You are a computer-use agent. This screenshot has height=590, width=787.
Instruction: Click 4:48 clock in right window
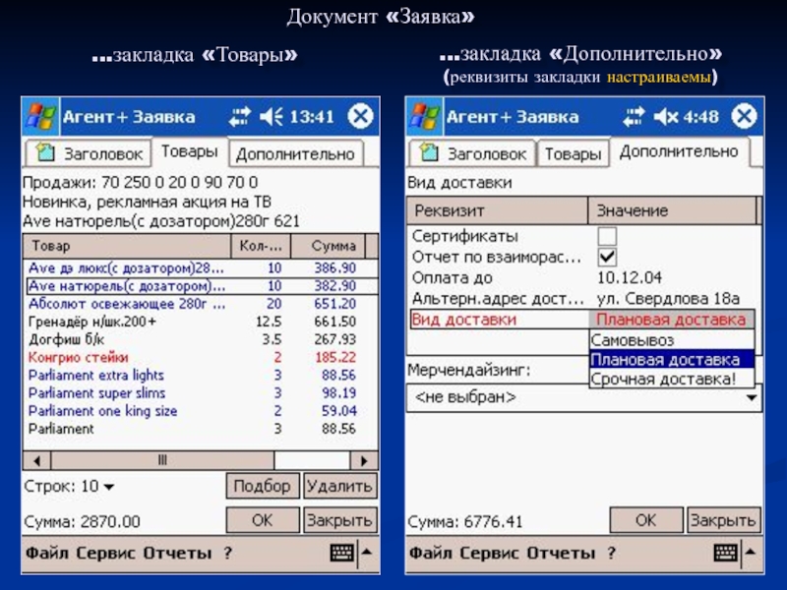(701, 117)
